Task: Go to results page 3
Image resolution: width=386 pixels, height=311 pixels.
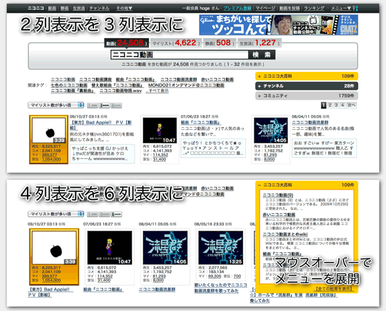Action: [x=336, y=105]
